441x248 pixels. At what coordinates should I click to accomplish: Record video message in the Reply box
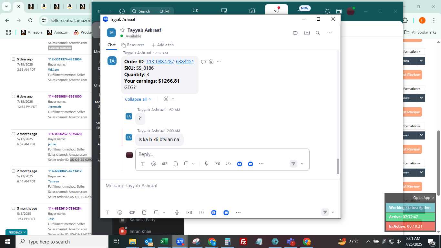(217, 164)
